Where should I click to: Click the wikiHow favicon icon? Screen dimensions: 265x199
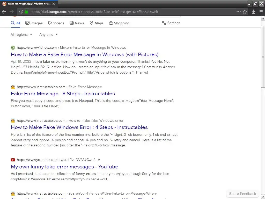[13, 48]
